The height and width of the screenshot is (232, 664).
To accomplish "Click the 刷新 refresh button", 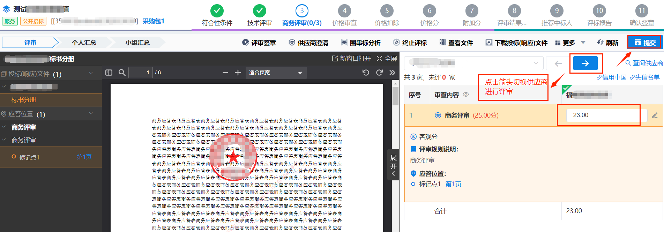I will (607, 43).
